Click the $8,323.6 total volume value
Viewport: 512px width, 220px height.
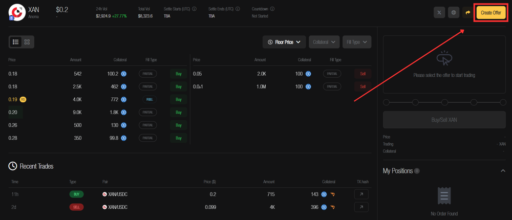coord(145,16)
